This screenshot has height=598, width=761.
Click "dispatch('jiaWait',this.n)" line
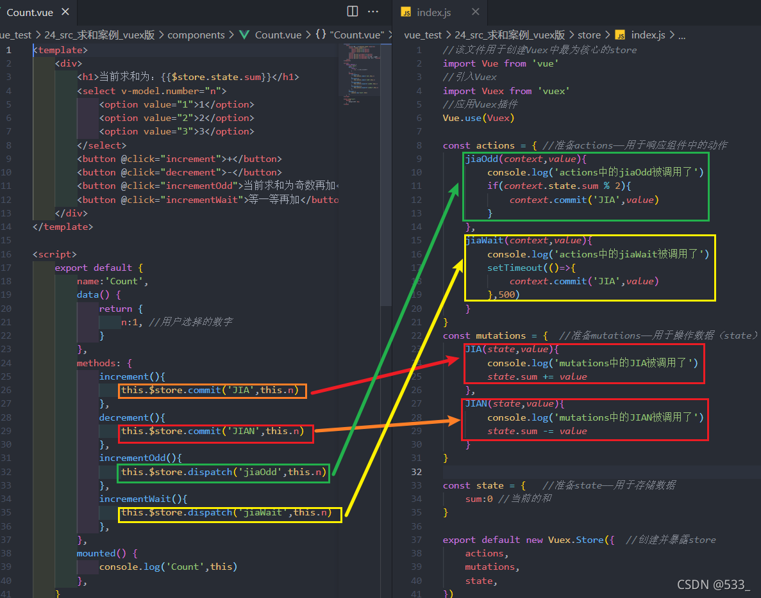coord(227,513)
